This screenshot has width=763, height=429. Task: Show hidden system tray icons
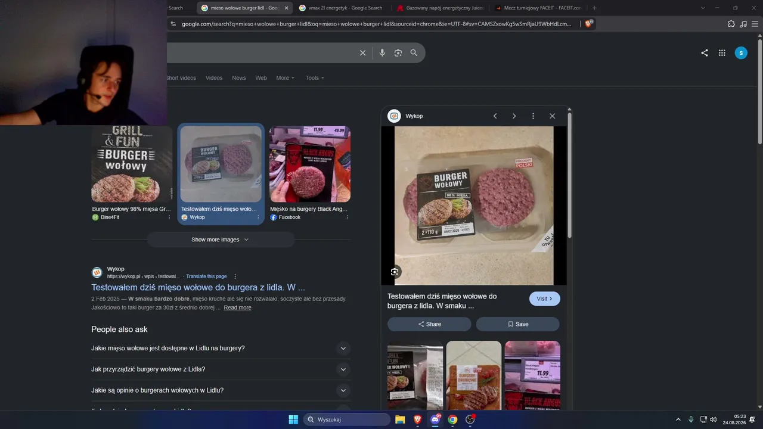pyautogui.click(x=678, y=419)
